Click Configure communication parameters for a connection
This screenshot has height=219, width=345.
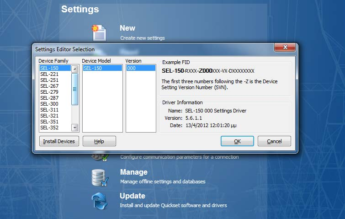tap(179, 157)
